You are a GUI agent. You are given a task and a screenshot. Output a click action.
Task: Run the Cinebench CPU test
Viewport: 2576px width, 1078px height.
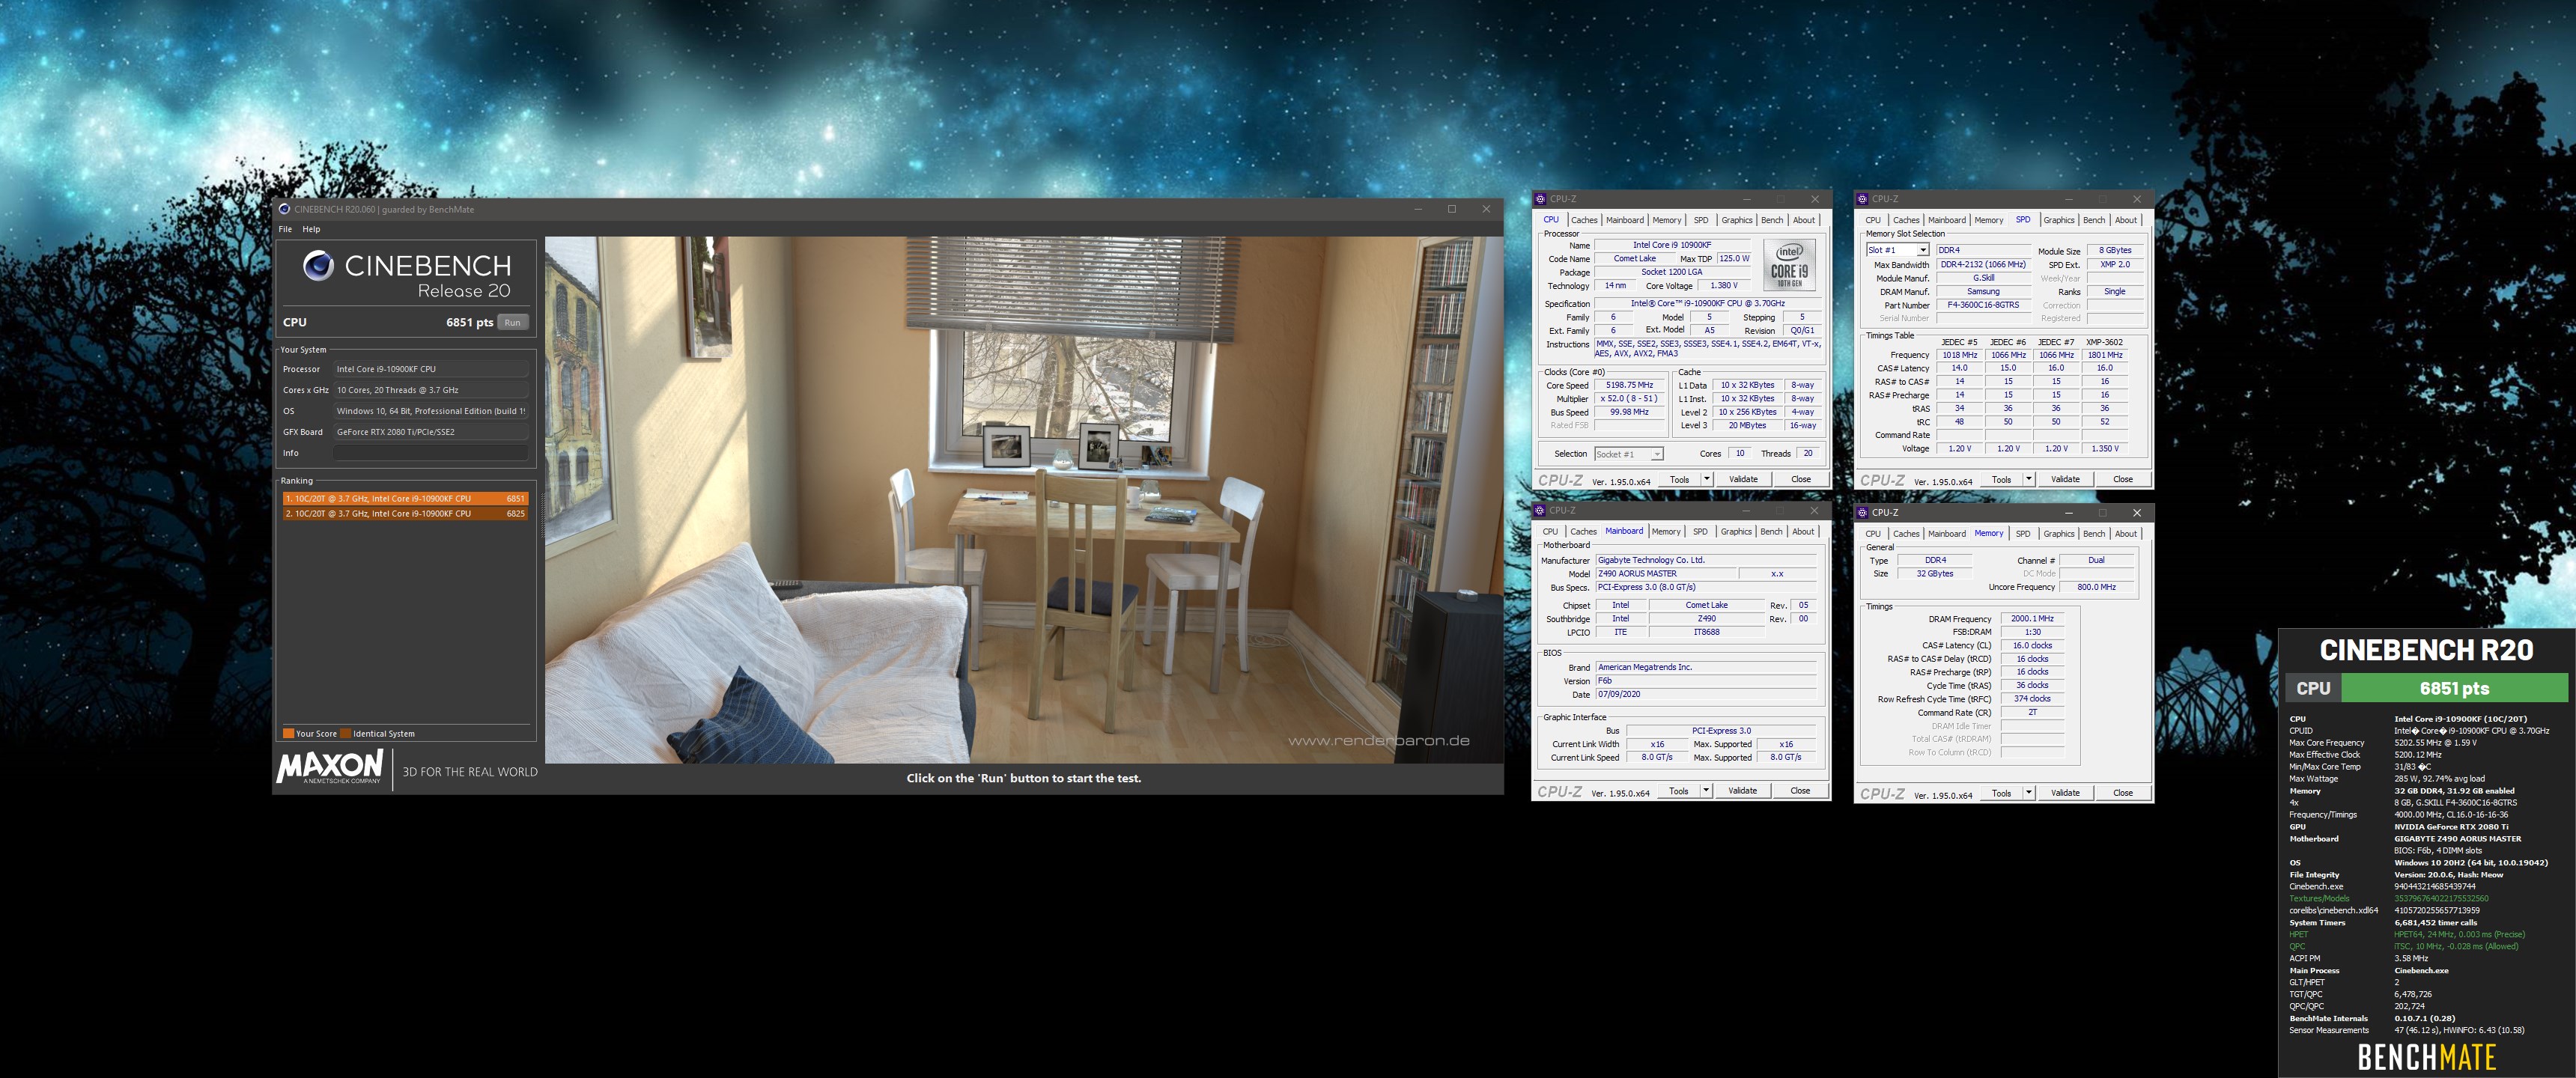tap(513, 323)
